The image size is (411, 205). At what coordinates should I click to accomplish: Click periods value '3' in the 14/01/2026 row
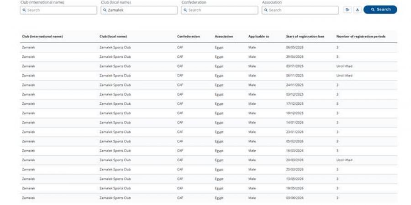point(337,123)
